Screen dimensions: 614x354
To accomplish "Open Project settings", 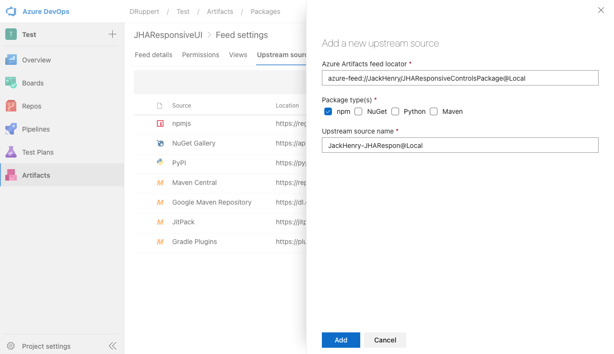I will pyautogui.click(x=46, y=346).
